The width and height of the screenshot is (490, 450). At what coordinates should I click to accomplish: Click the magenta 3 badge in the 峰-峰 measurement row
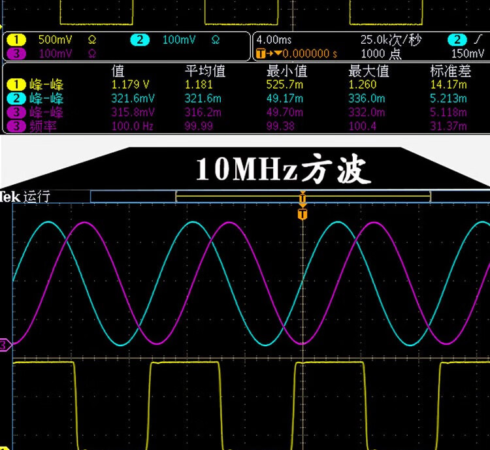pyautogui.click(x=16, y=112)
